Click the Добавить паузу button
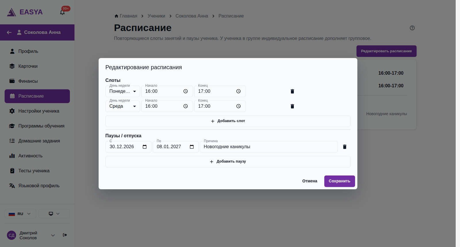 tap(228, 162)
